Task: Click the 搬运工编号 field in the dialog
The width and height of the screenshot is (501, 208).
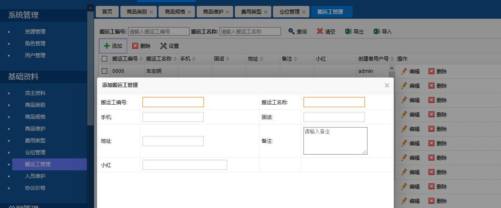Action: [x=173, y=102]
